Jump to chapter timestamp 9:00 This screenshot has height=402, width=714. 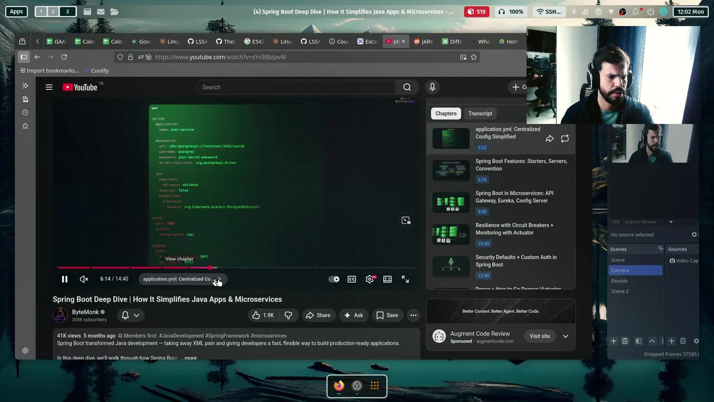[x=483, y=212]
